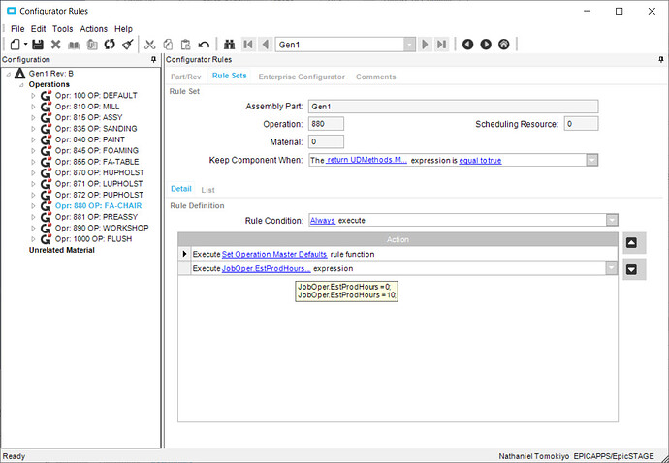The image size is (669, 463).
Task: Click the Delete X toolbar icon
Action: (56, 44)
